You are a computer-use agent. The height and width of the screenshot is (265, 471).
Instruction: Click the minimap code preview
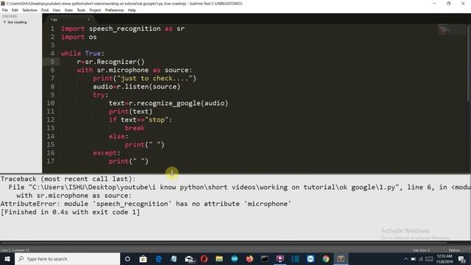(444, 29)
